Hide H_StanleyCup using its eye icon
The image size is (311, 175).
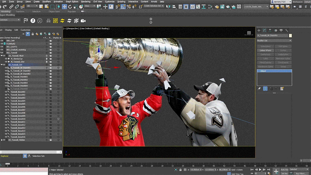(6, 59)
